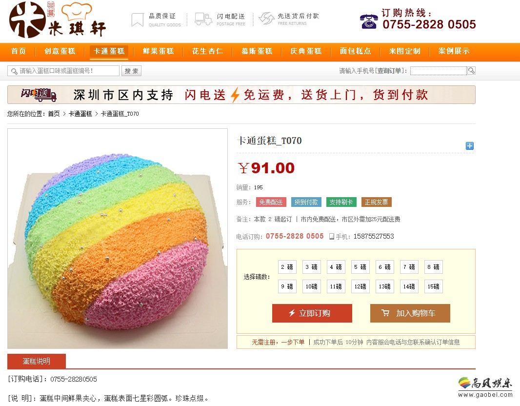Click the 闪电配送 truck icon

(203, 19)
